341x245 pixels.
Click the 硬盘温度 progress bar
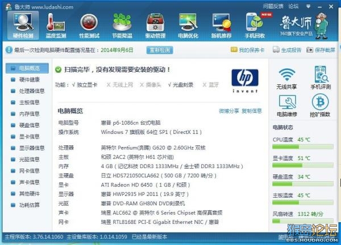tap(303, 184)
